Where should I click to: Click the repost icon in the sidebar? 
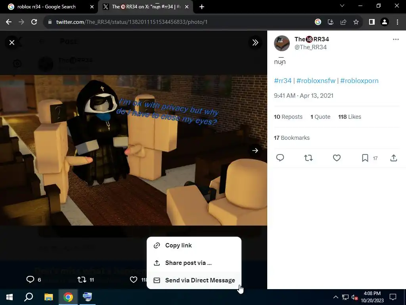[x=308, y=158]
